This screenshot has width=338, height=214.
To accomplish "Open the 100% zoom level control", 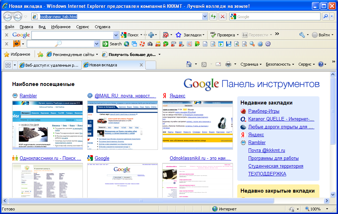I will (316, 209).
